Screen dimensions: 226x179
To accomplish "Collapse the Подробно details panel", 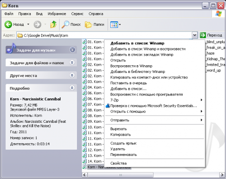I will 72,88.
